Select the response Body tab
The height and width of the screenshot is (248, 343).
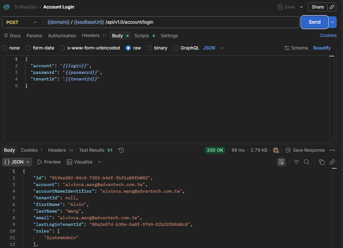(x=9, y=150)
